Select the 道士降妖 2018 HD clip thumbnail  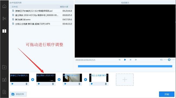coord(46,78)
